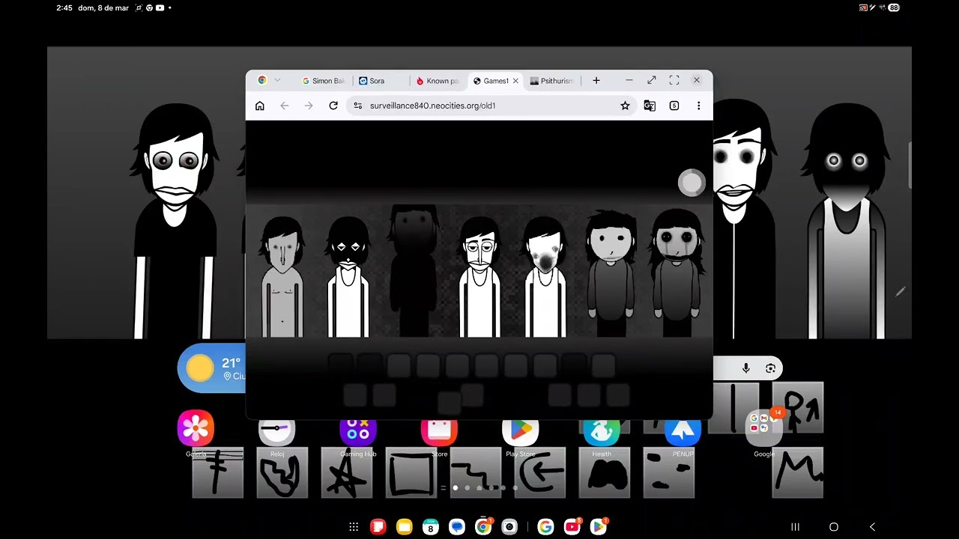Open the Camera app in taskbar

(x=509, y=527)
